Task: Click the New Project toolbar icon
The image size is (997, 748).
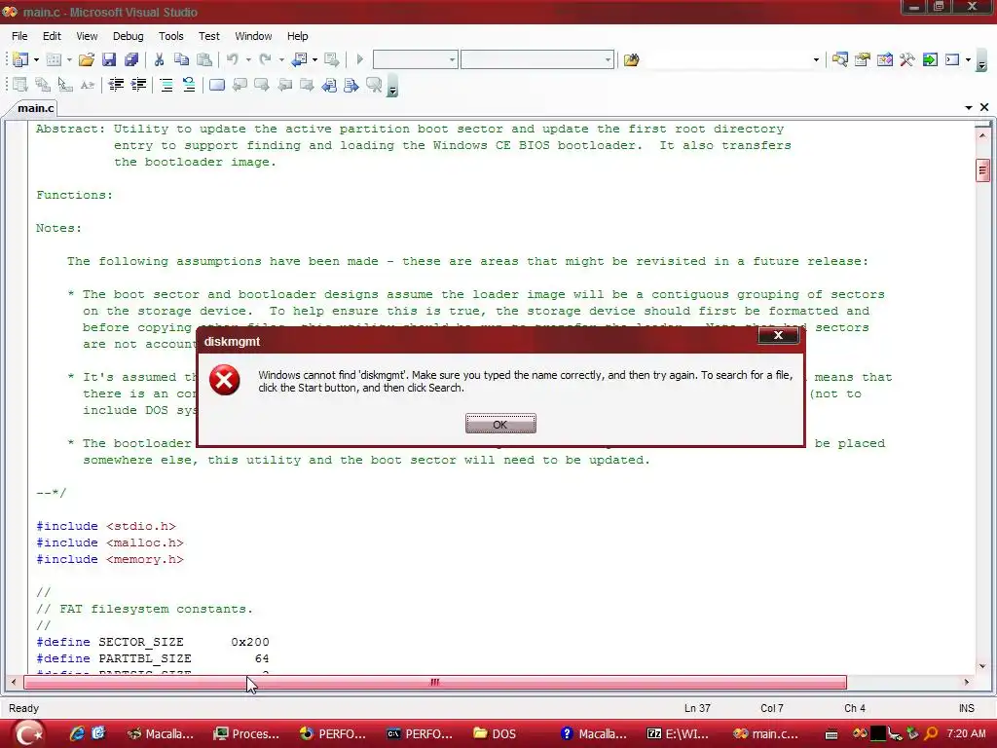Action: pyautogui.click(x=20, y=59)
